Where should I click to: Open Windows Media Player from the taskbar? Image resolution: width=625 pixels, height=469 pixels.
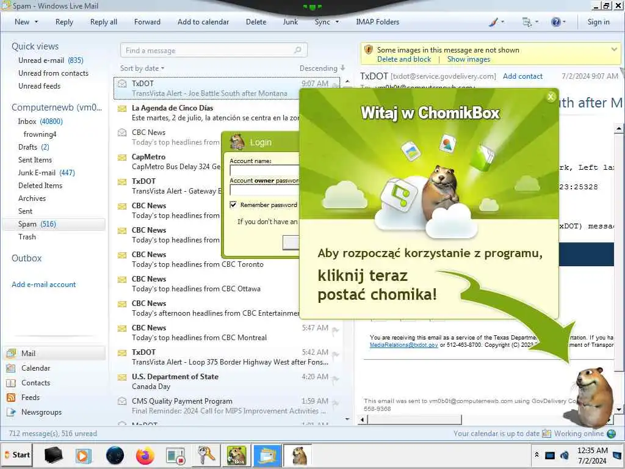(84, 455)
